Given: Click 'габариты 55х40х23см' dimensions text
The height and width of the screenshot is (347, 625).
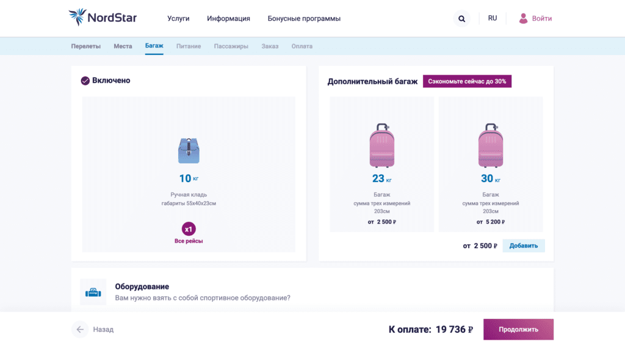Looking at the screenshot, I should (x=189, y=203).
